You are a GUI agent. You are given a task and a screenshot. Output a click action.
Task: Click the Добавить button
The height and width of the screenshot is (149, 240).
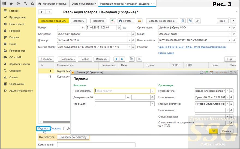pos(46,59)
